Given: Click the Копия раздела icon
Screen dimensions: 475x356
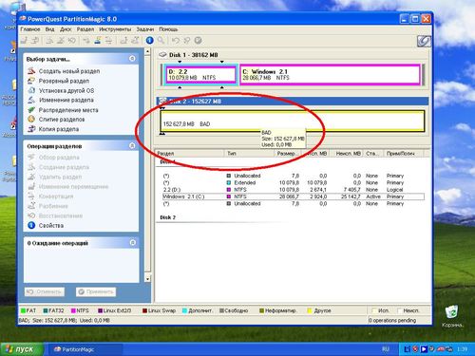Looking at the screenshot, I should pyautogui.click(x=31, y=129).
